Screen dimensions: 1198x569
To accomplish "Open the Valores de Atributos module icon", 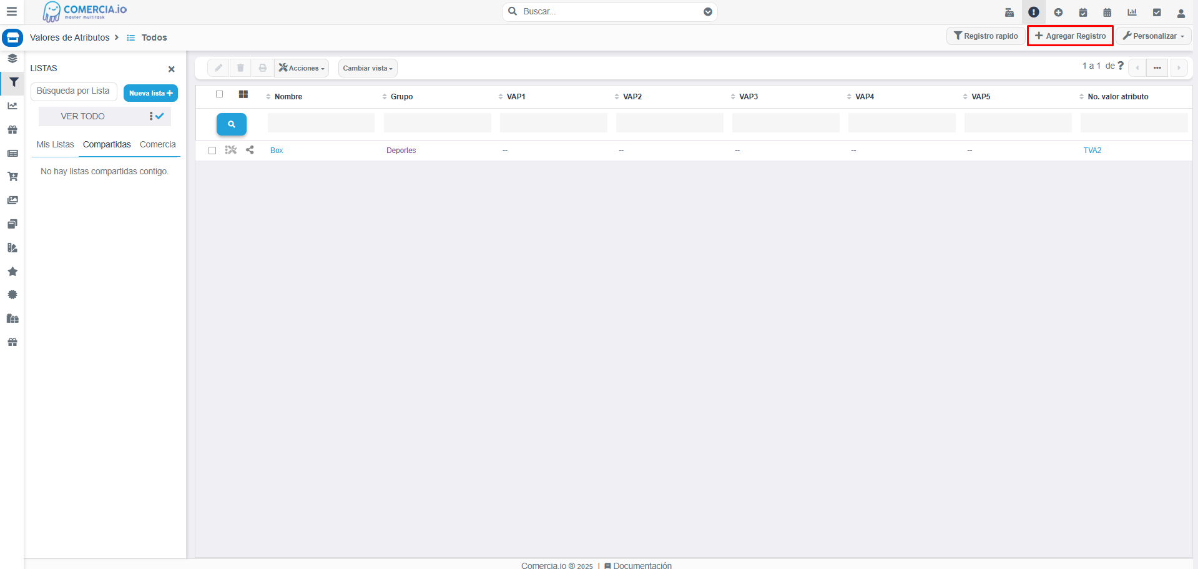I will coord(12,37).
